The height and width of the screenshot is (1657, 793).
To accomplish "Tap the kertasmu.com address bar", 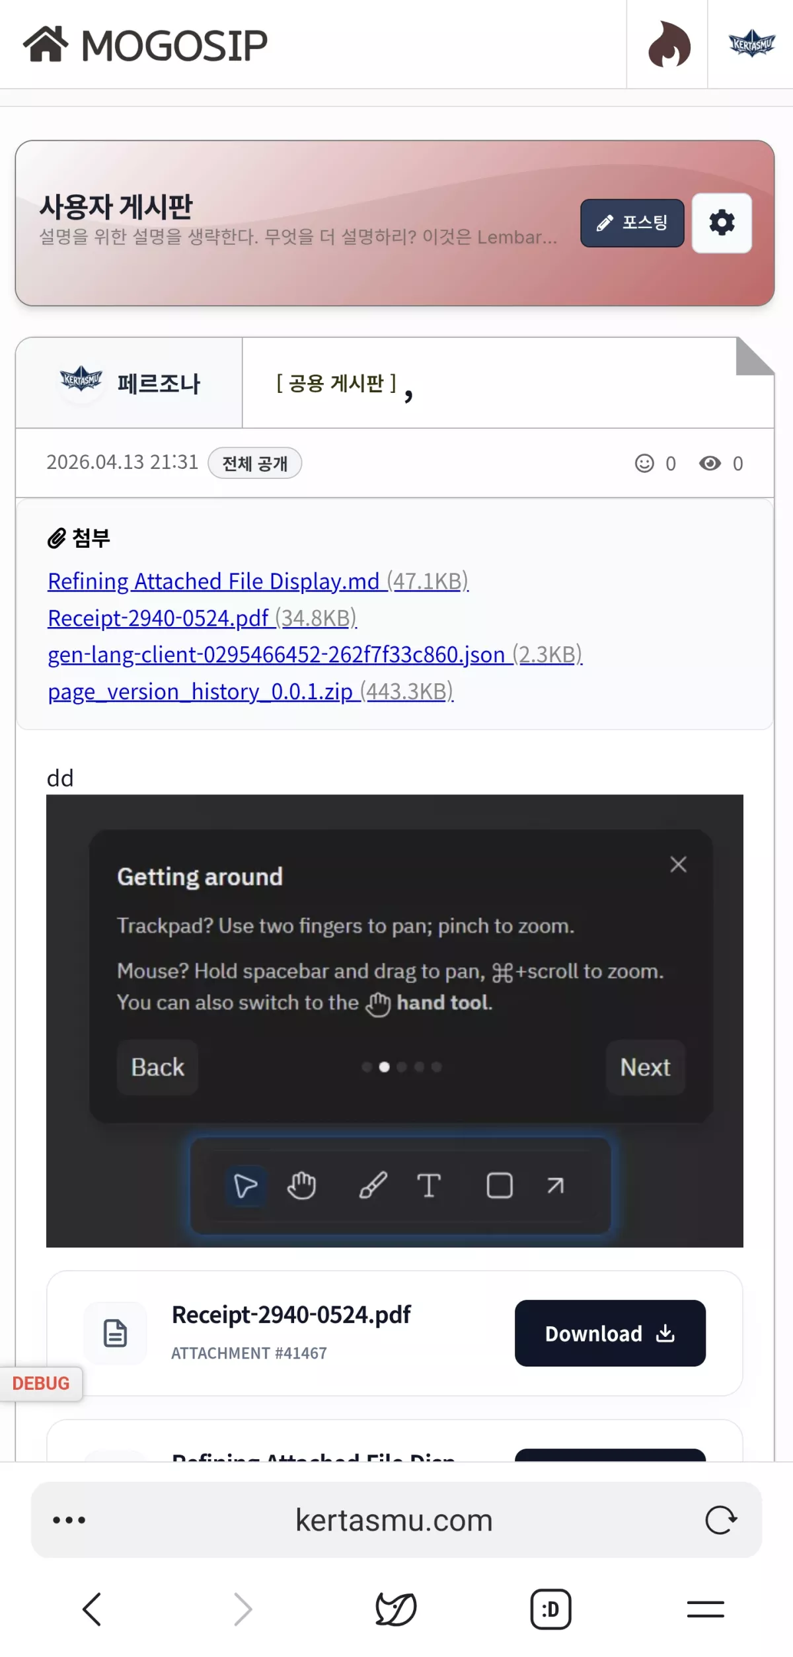I will 395,1520.
